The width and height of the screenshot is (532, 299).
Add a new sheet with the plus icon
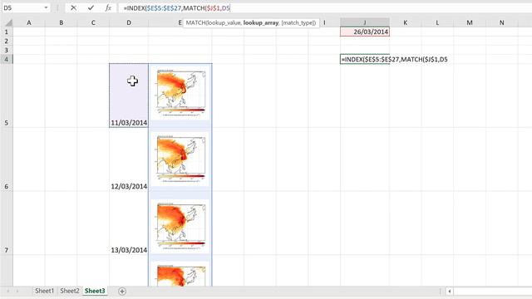coord(122,291)
